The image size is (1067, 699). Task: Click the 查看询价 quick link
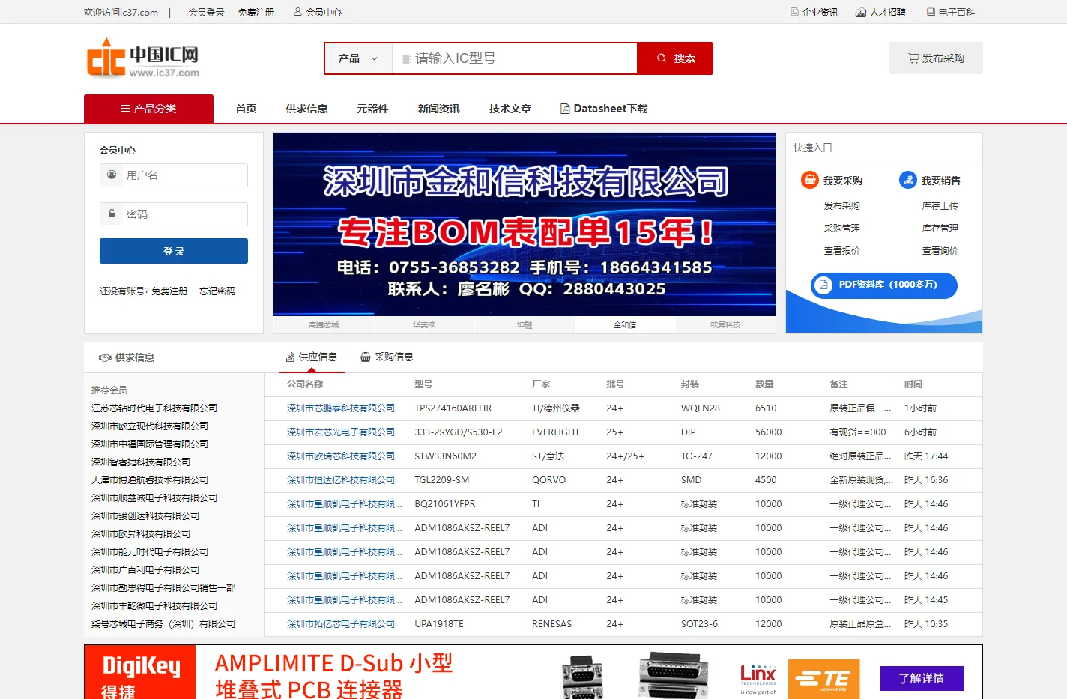click(940, 250)
